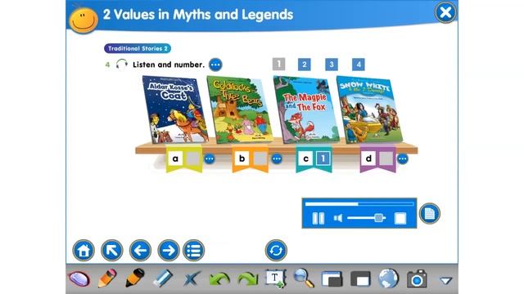
Task: Click the Snow White book cover
Action: [369, 109]
